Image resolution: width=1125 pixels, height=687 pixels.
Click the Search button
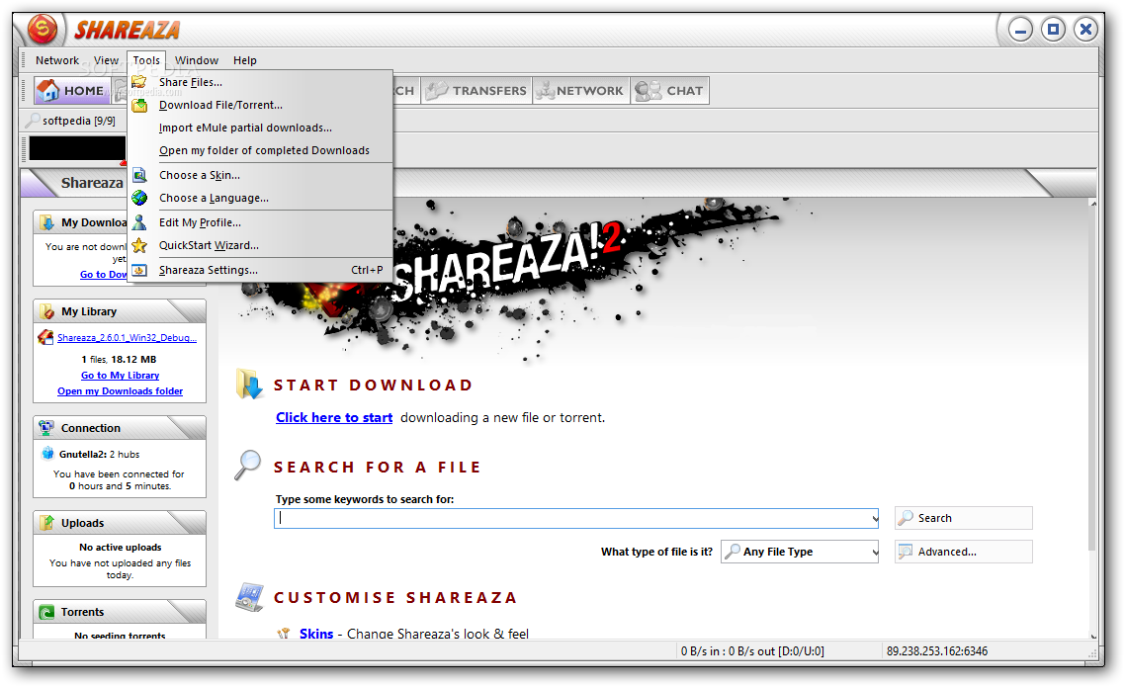pos(964,518)
